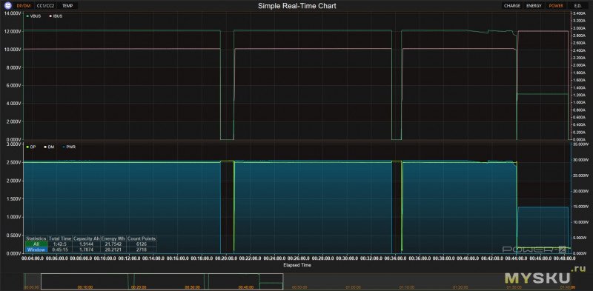The height and width of the screenshot is (291, 593).
Task: Click capacity value 1.7874
Action: pyautogui.click(x=86, y=250)
